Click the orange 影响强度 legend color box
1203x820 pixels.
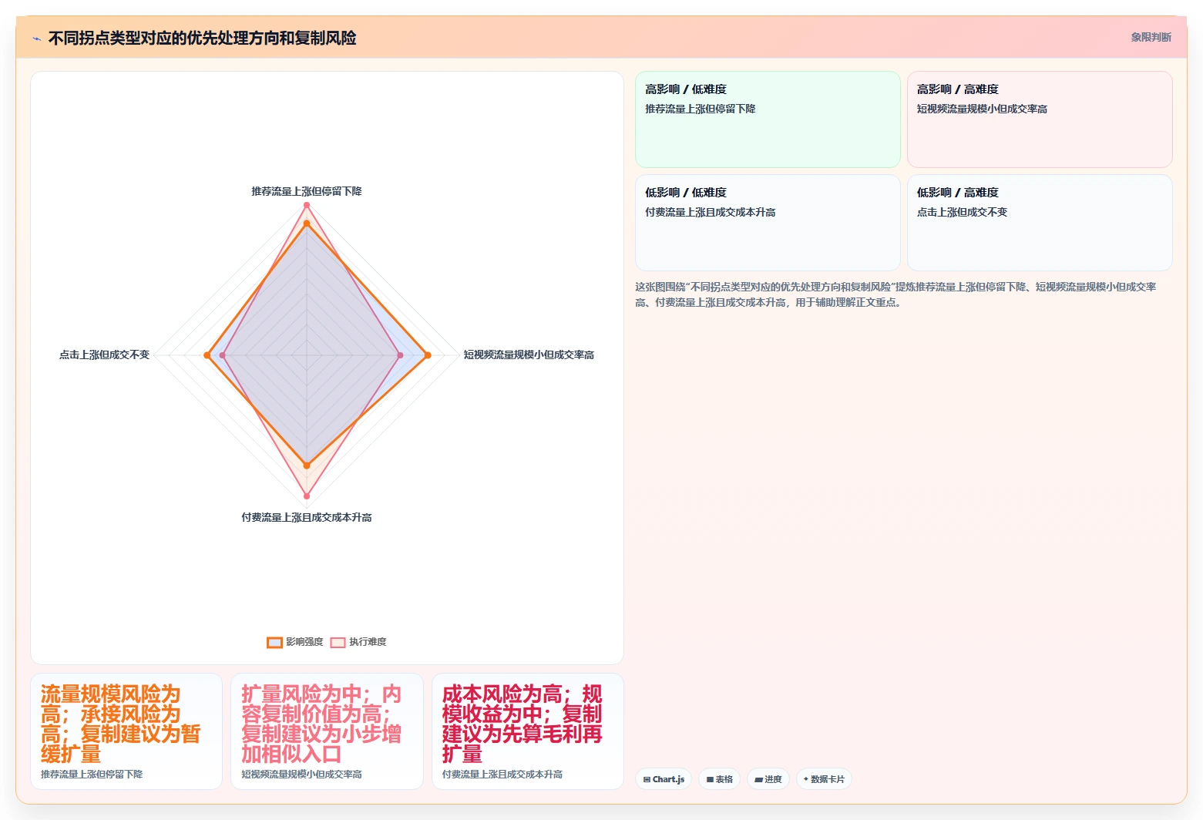pos(274,642)
